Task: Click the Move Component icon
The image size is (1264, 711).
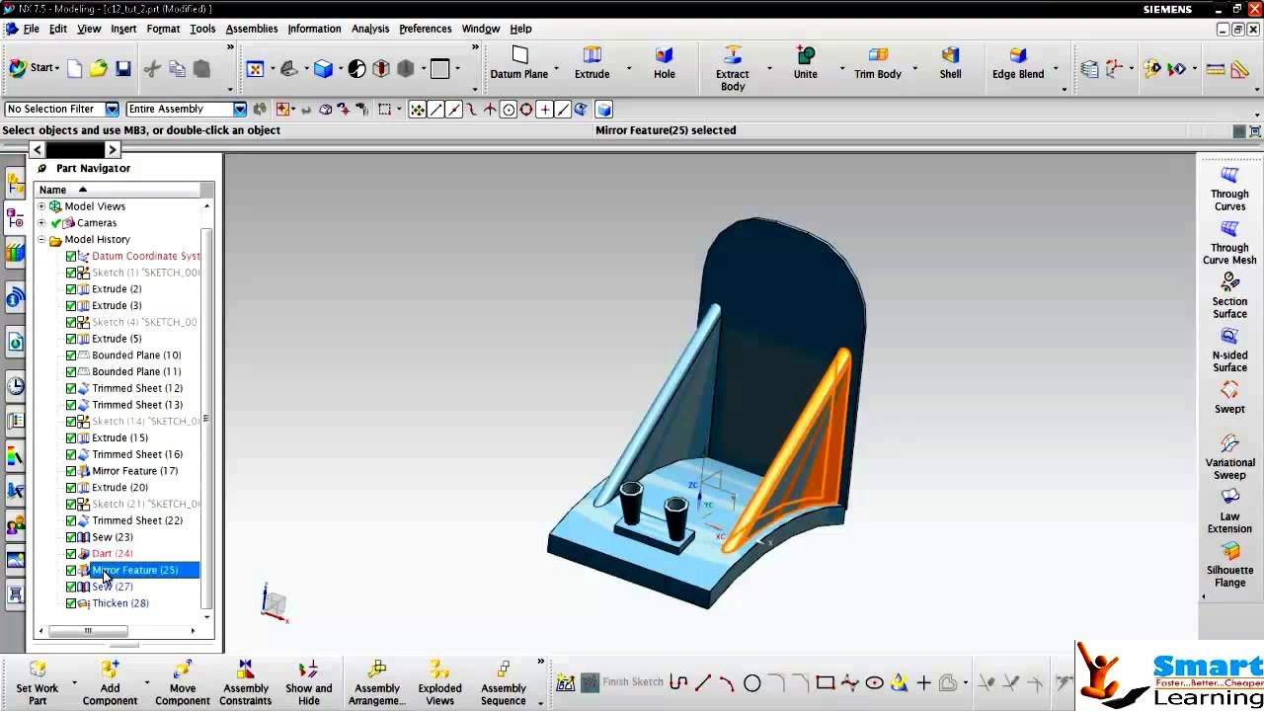Action: 183,683
